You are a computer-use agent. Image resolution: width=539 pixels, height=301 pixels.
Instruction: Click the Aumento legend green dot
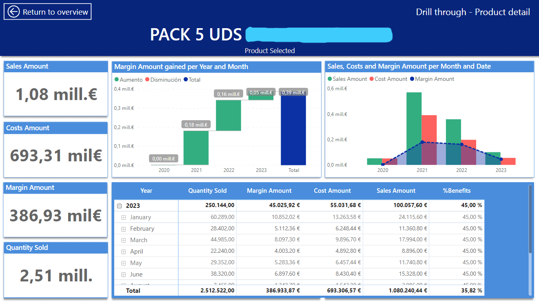[x=117, y=80]
